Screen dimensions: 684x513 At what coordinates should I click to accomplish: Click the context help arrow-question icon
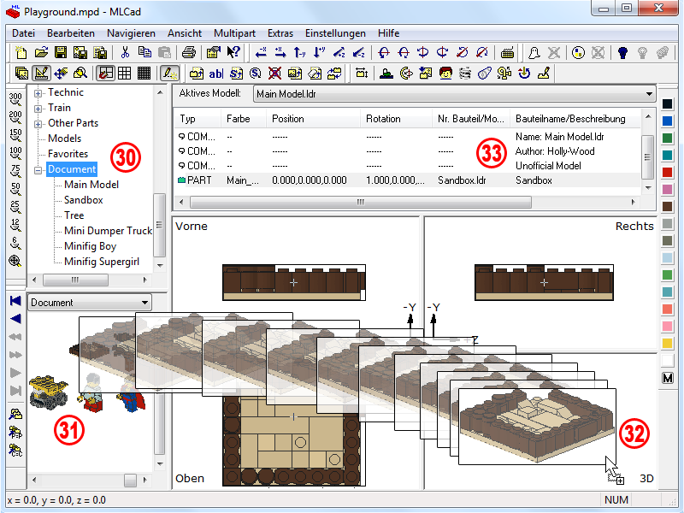click(x=233, y=53)
